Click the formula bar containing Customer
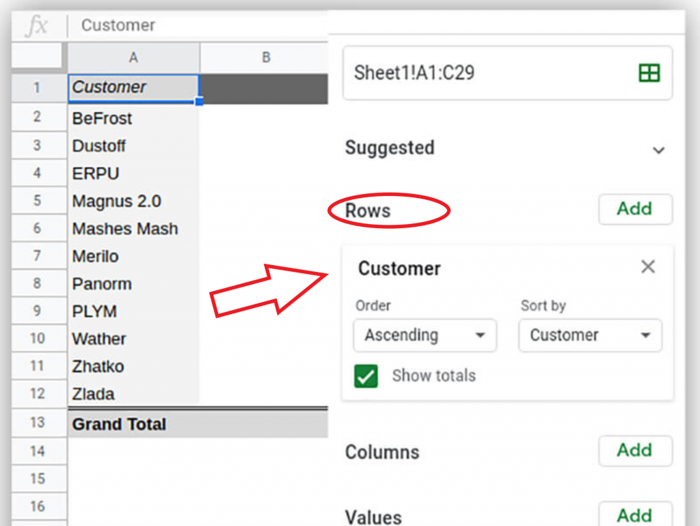The height and width of the screenshot is (526, 700). 198,26
